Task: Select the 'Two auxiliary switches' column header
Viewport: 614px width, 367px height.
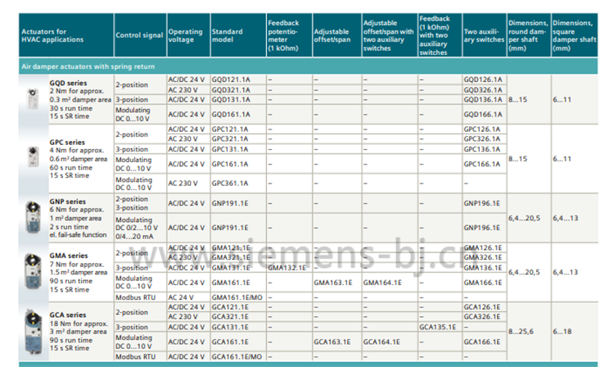Action: (484, 35)
